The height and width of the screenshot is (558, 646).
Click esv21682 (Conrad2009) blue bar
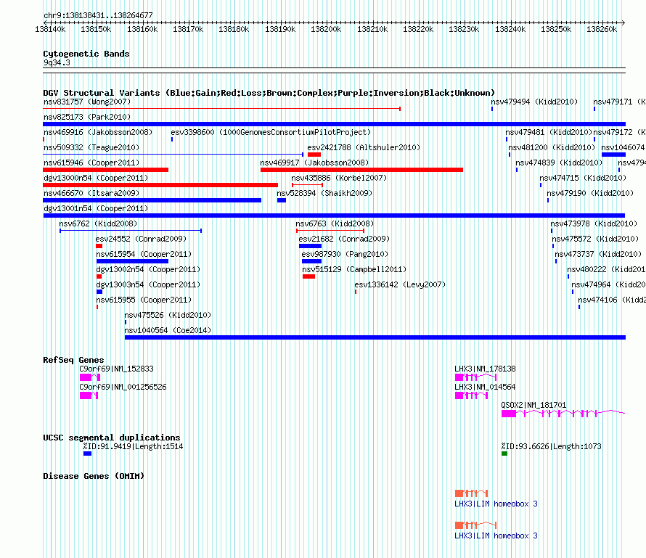(310, 246)
